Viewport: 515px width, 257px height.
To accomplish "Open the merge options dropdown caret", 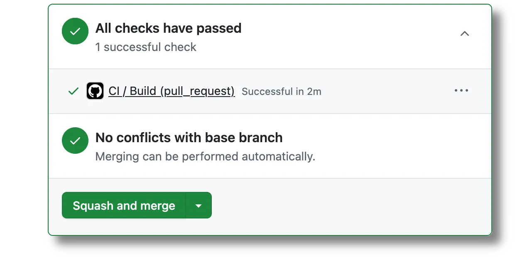I will click(x=199, y=205).
